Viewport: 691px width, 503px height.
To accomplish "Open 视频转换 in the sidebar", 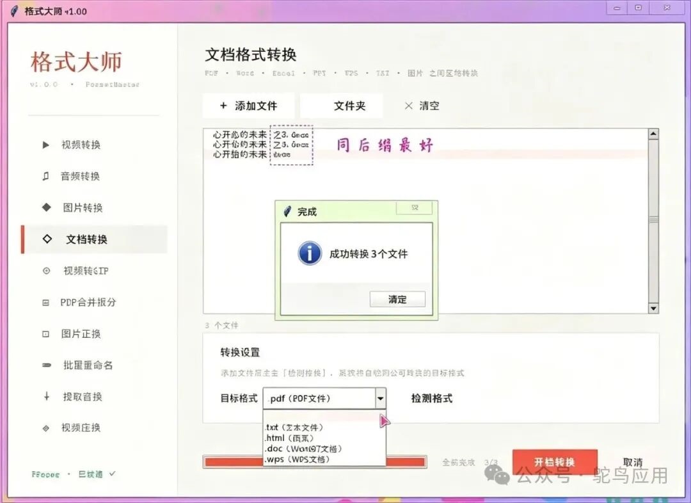I will click(x=95, y=145).
